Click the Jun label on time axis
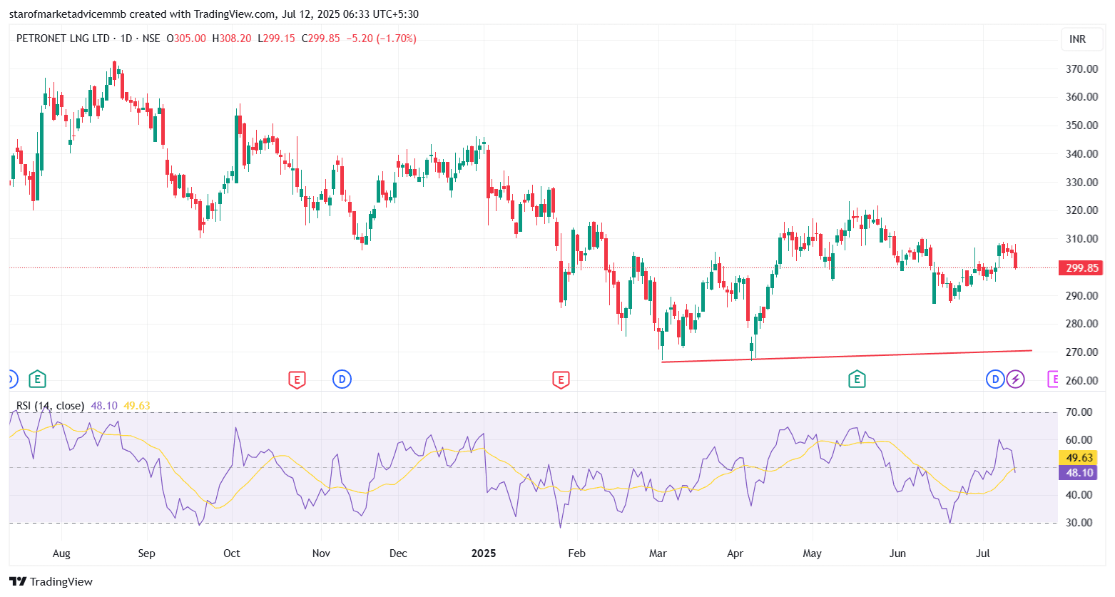The width and height of the screenshot is (1115, 597). (x=897, y=553)
